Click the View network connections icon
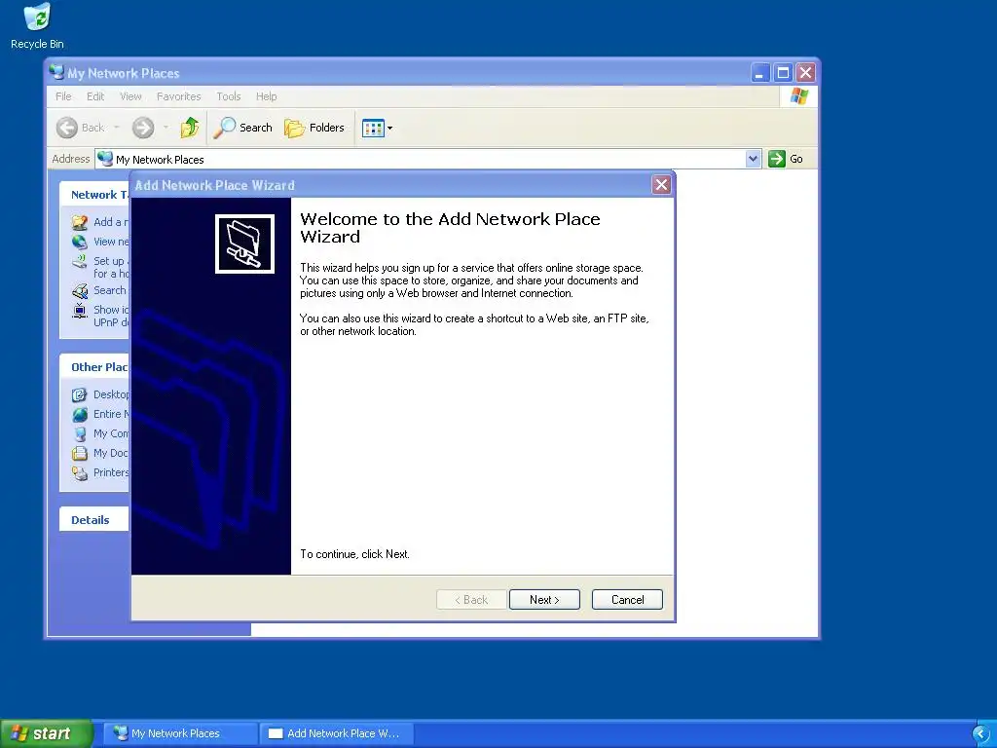Viewport: 997px width, 748px height. pyautogui.click(x=80, y=242)
